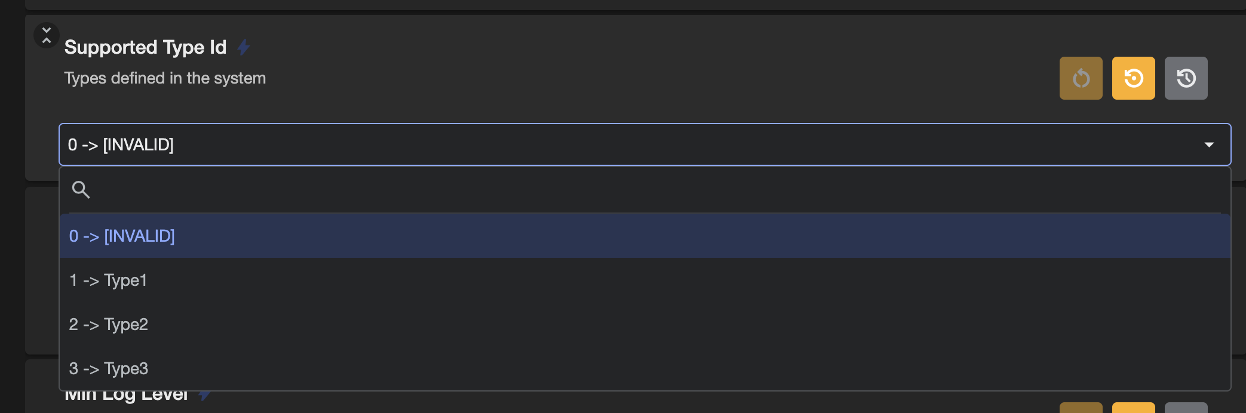Click lightning bolt beside Min Log Level
Image resolution: width=1246 pixels, height=413 pixels.
click(204, 396)
